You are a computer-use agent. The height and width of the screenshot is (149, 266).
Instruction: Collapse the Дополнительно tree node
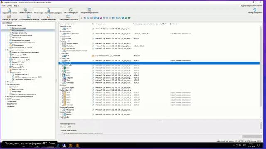pyautogui.click(x=8, y=72)
